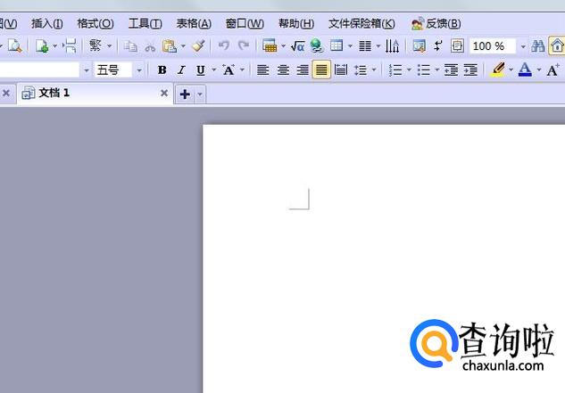
Task: Toggle italic formatting
Action: pos(181,70)
